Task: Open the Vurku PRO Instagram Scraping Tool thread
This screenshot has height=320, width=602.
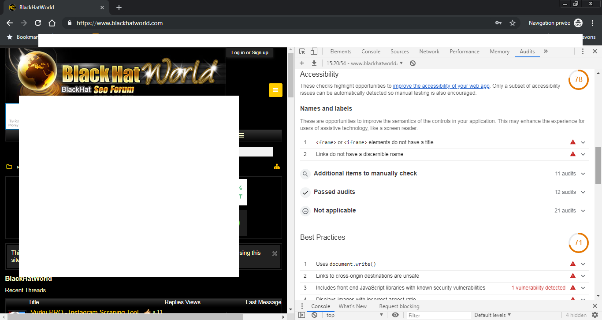Action: pyautogui.click(x=85, y=313)
